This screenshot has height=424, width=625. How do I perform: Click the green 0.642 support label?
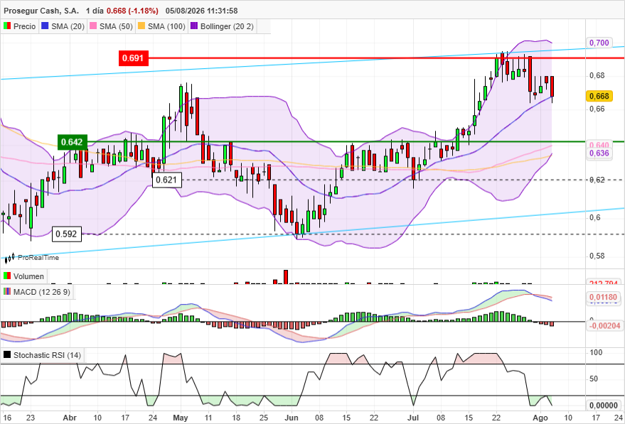pos(72,142)
